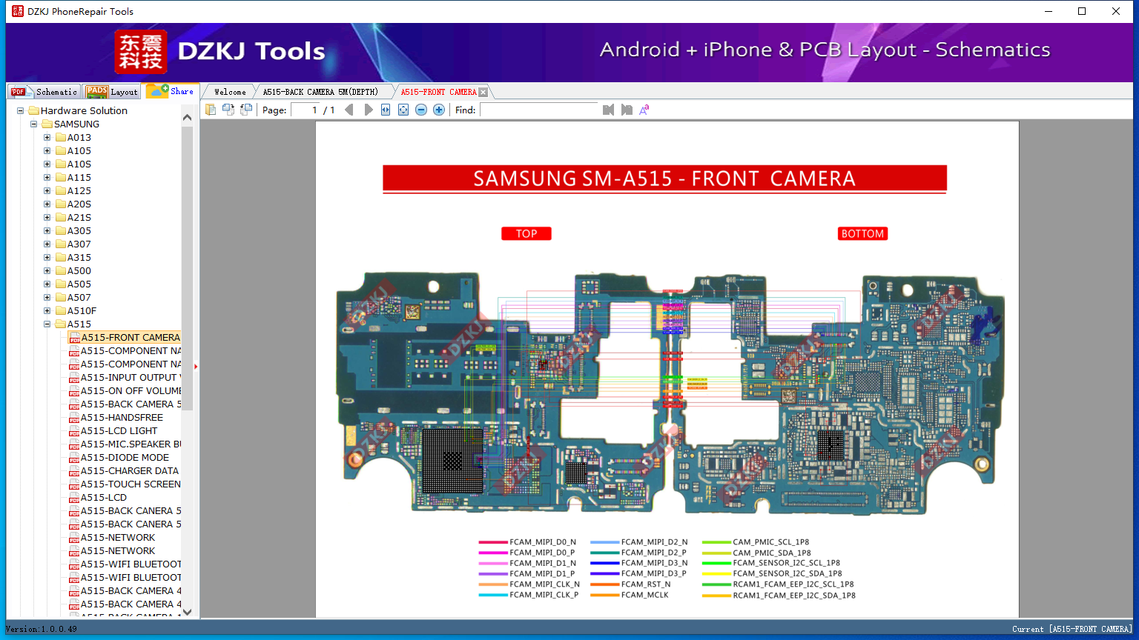Expand the A315 folder node
This screenshot has height=640, width=1139.
[x=47, y=257]
